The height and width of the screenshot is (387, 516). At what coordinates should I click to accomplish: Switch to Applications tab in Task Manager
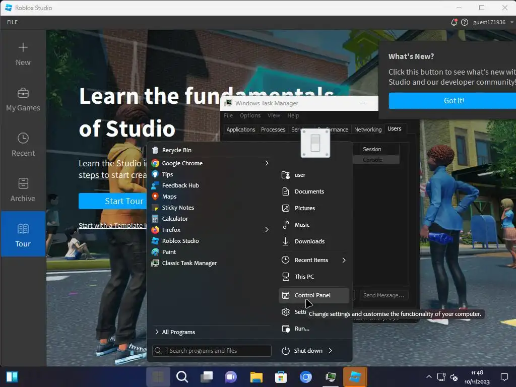[240, 130]
